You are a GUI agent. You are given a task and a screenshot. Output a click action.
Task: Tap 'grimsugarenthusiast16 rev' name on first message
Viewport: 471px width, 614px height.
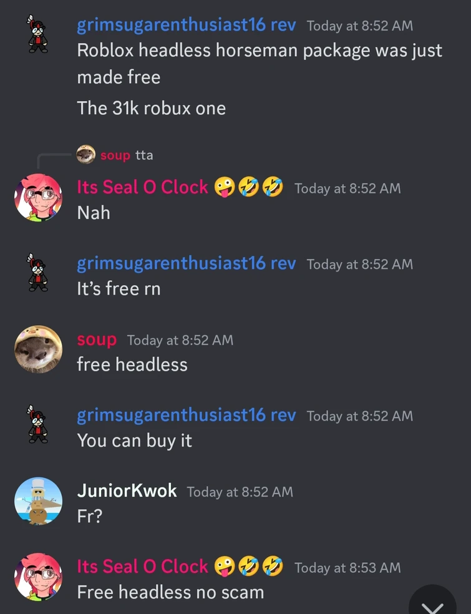click(x=187, y=25)
